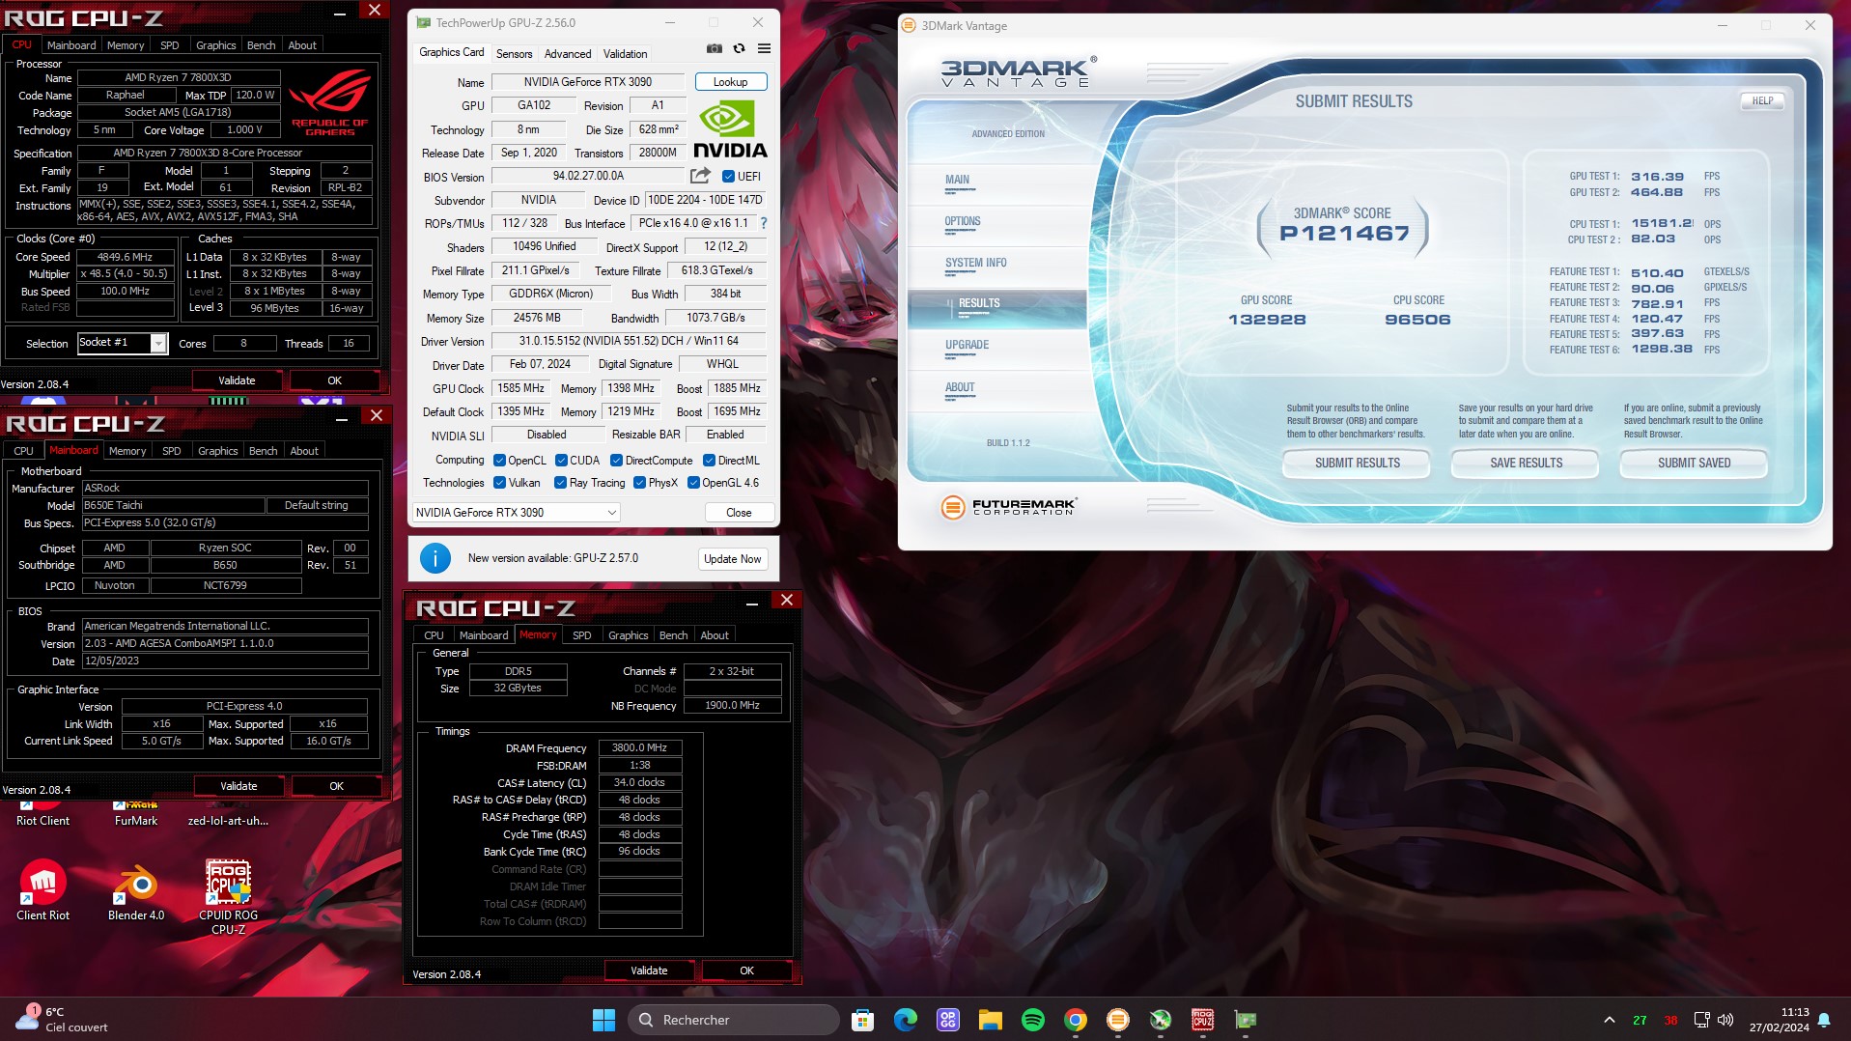Image resolution: width=1851 pixels, height=1041 pixels.
Task: Open Bench tab in Memory CPU-Z window
Action: tap(673, 635)
